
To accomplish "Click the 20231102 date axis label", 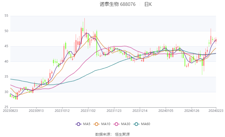I will [x=88, y=111].
